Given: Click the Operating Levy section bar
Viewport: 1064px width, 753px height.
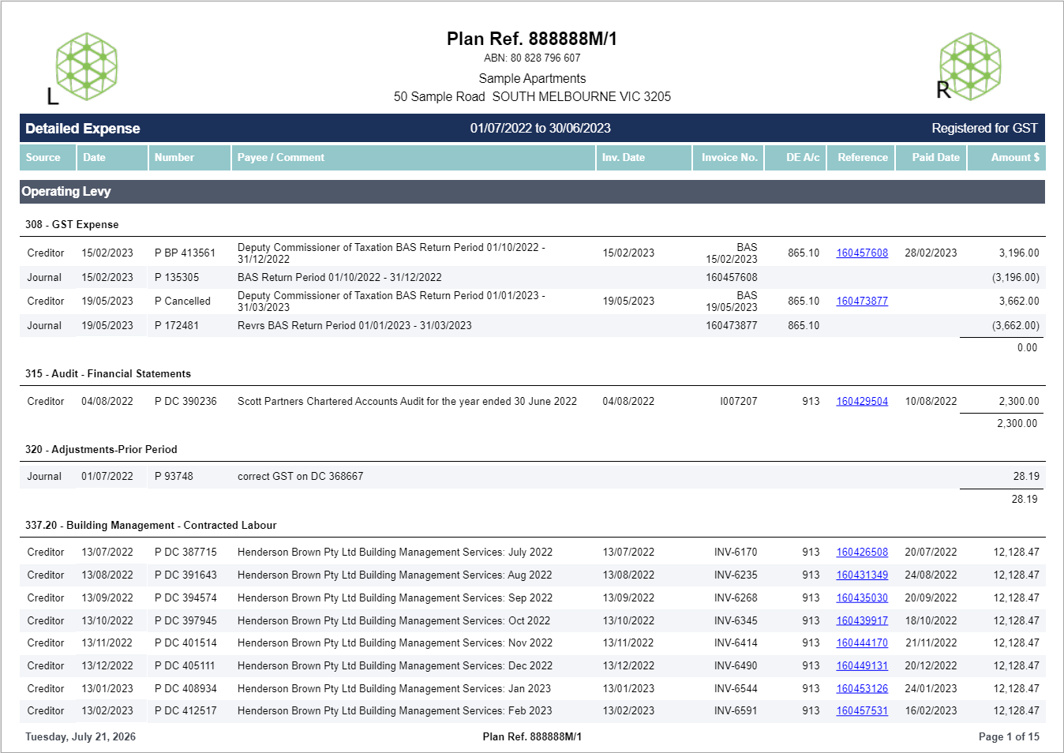Looking at the screenshot, I should [x=532, y=192].
